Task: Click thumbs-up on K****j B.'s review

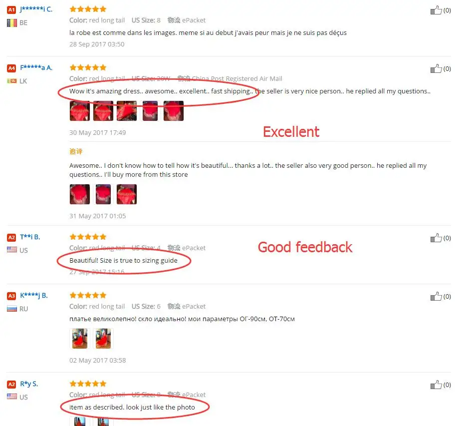Action: tap(436, 297)
